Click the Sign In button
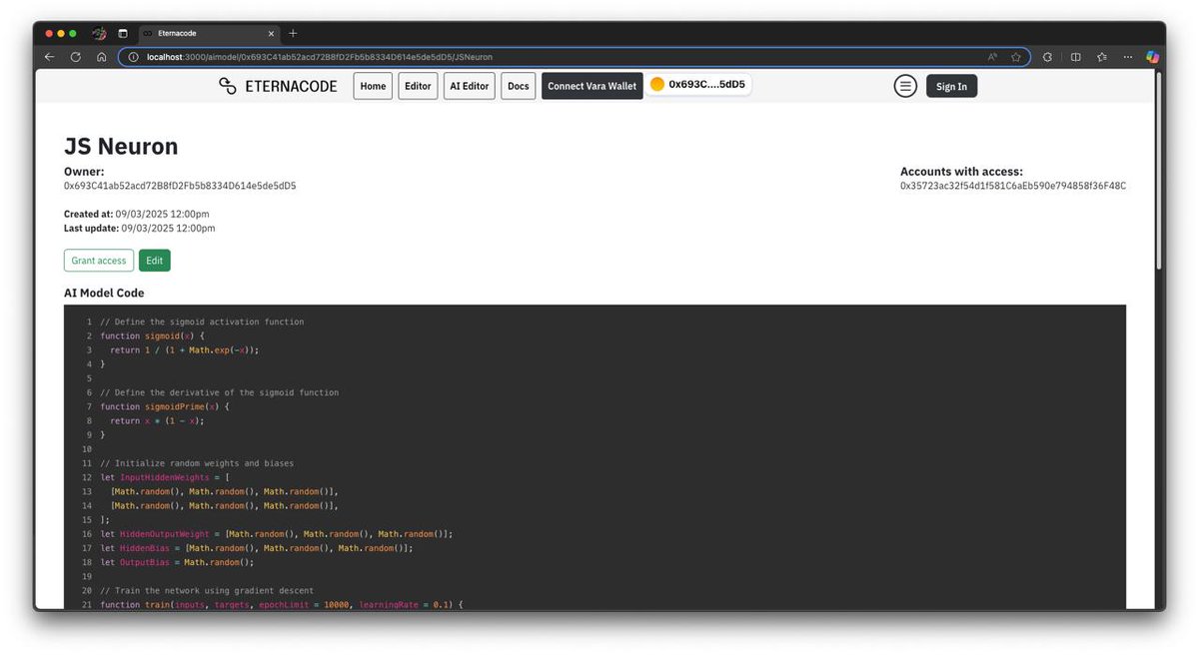The image size is (1199, 655). click(x=951, y=86)
